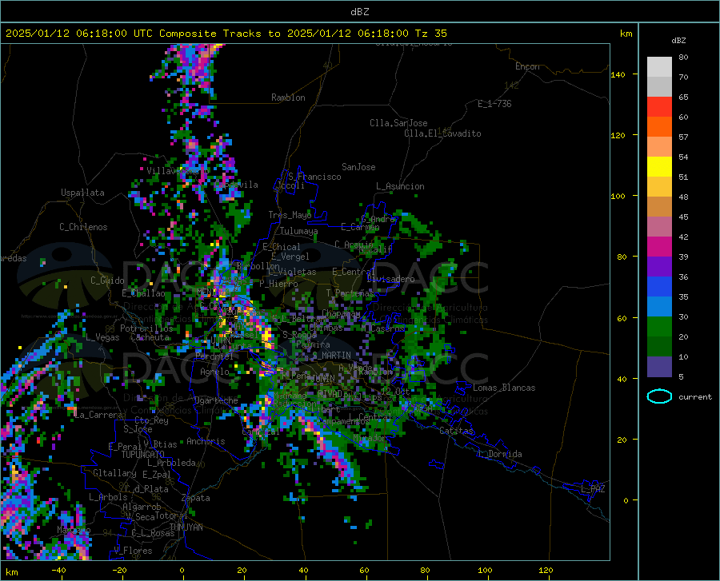Click the Ugarteche place label
The image size is (720, 581).
click(216, 400)
